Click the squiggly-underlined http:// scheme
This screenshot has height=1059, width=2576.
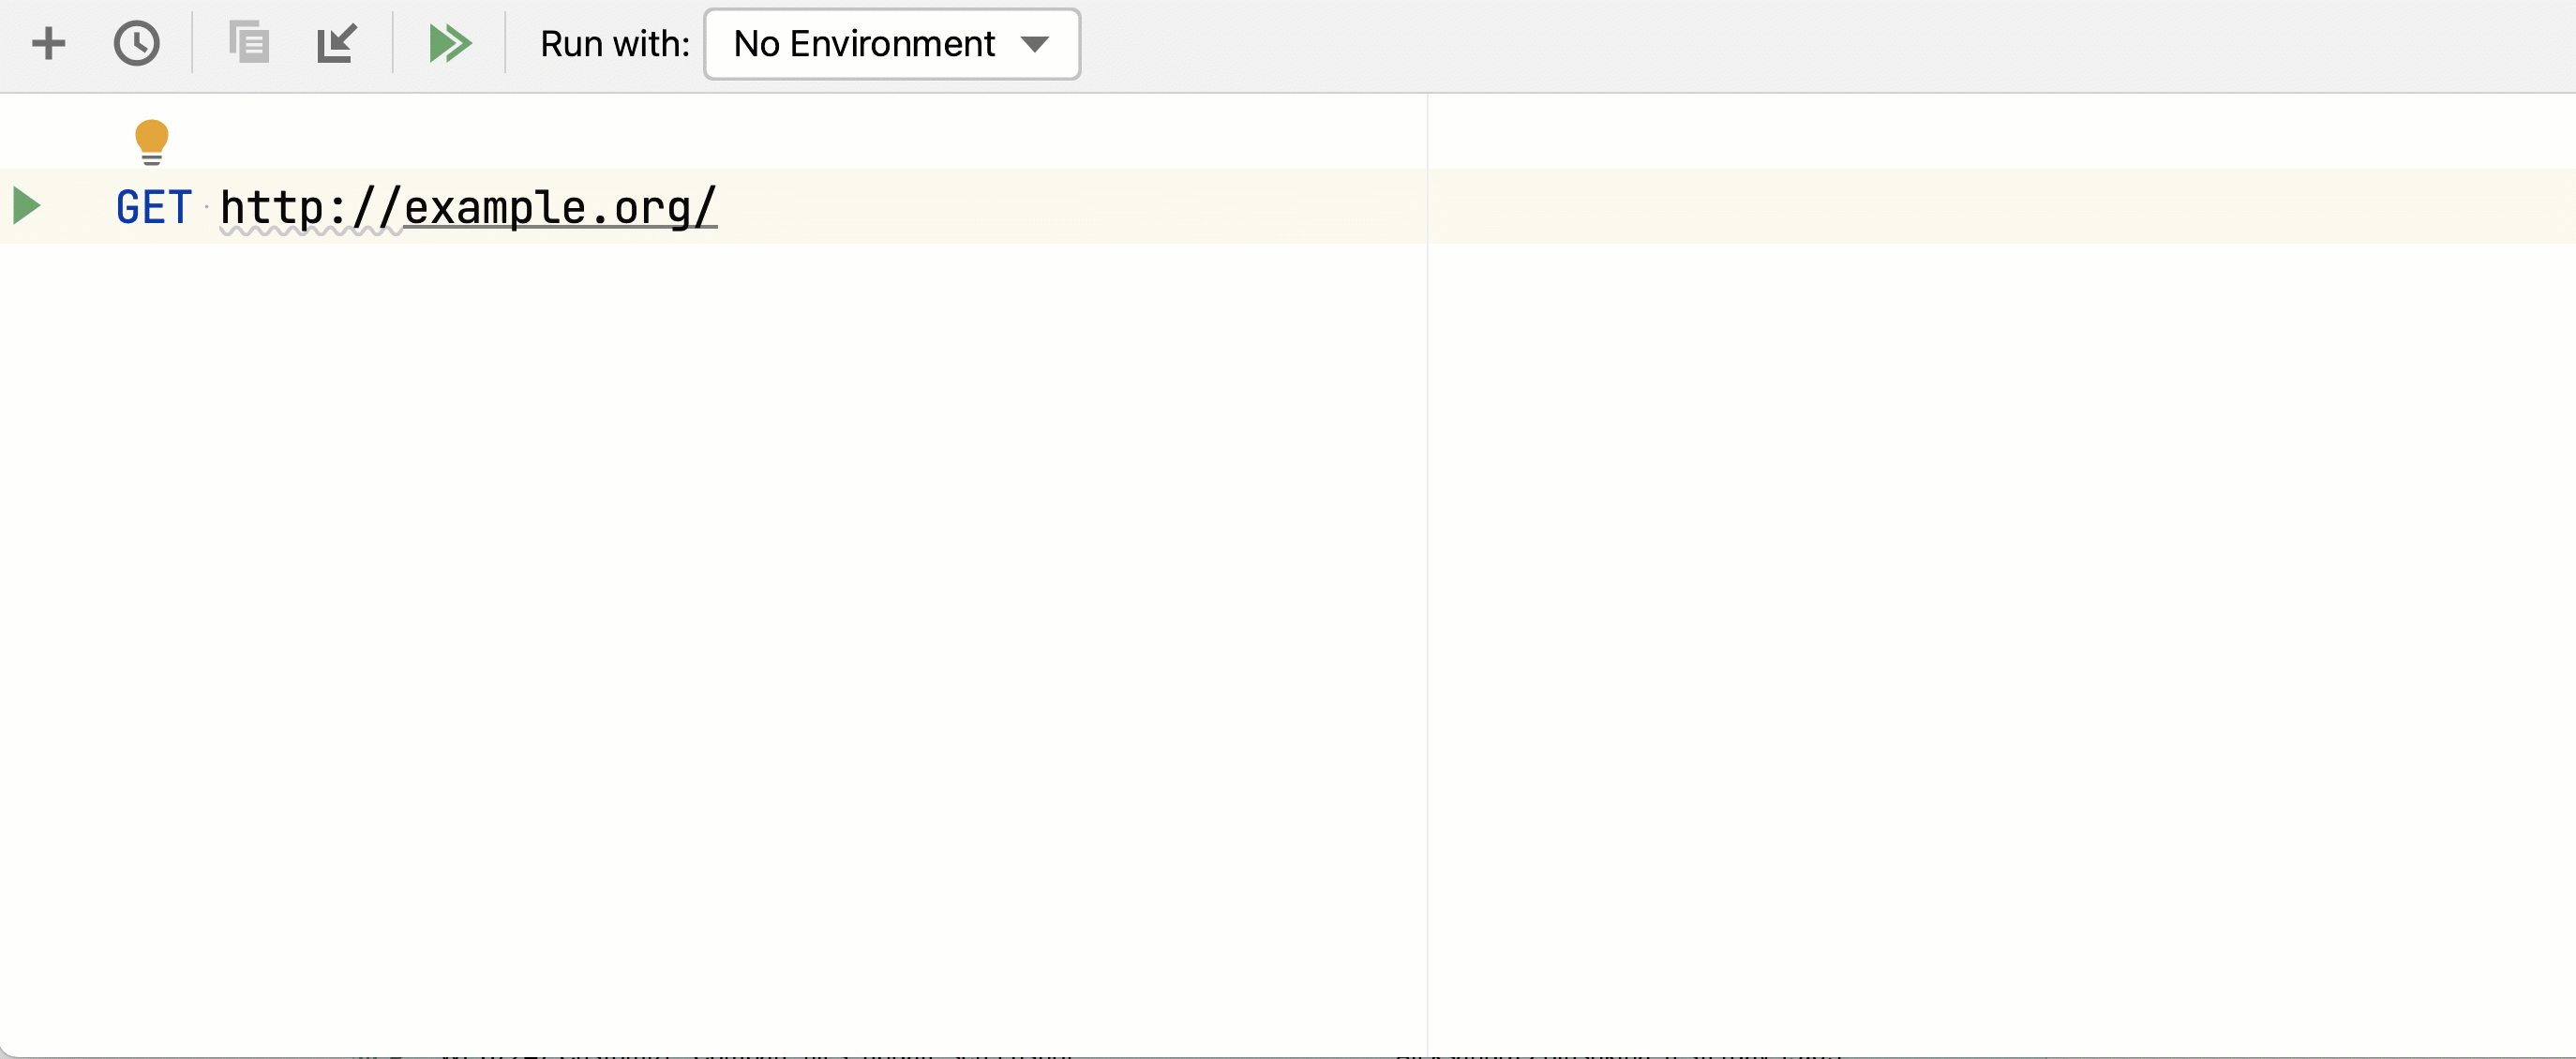click(310, 208)
